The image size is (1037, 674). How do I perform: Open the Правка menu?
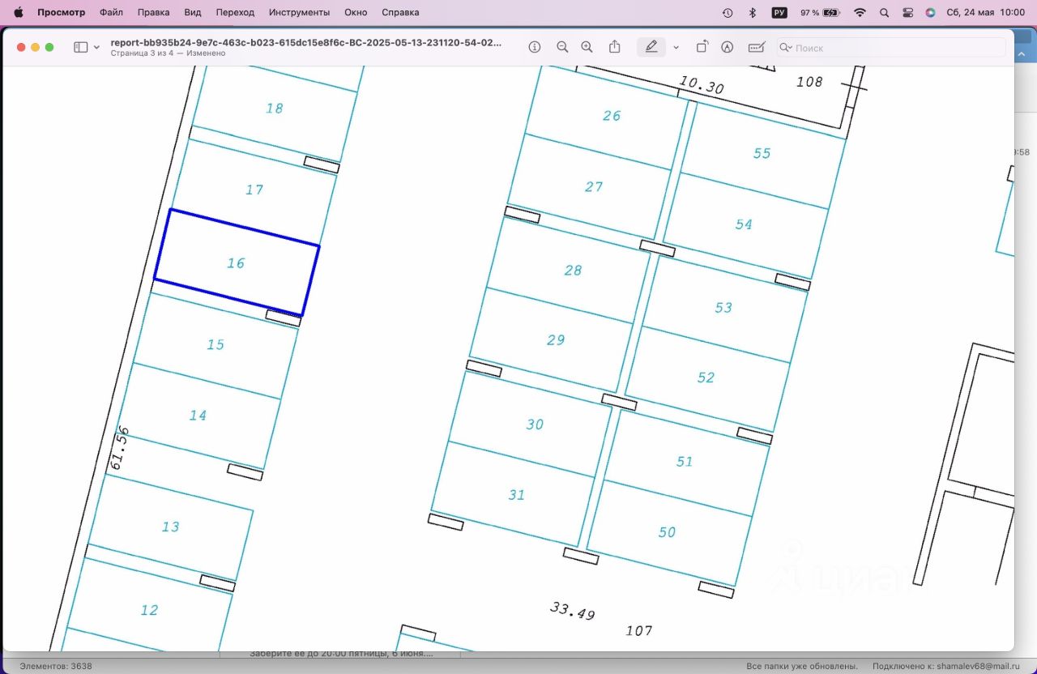click(x=154, y=12)
